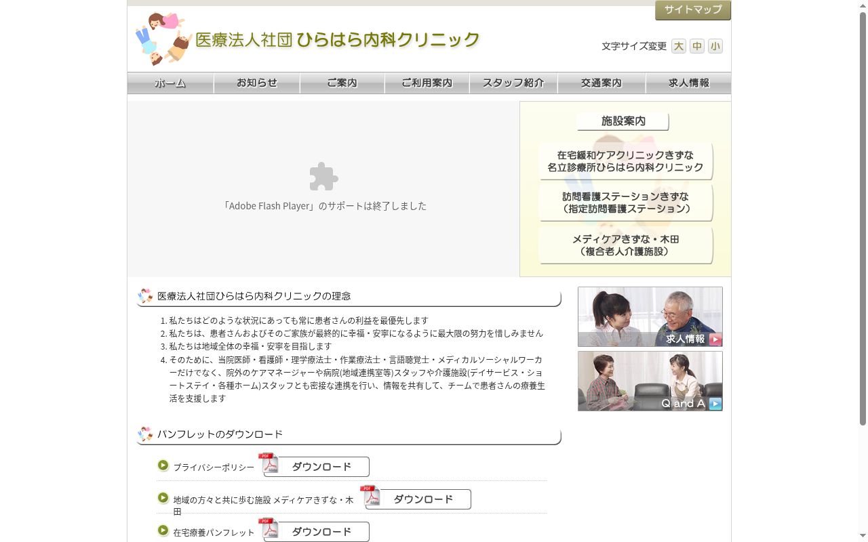Set text size to 中
The height and width of the screenshot is (542, 868).
[697, 46]
